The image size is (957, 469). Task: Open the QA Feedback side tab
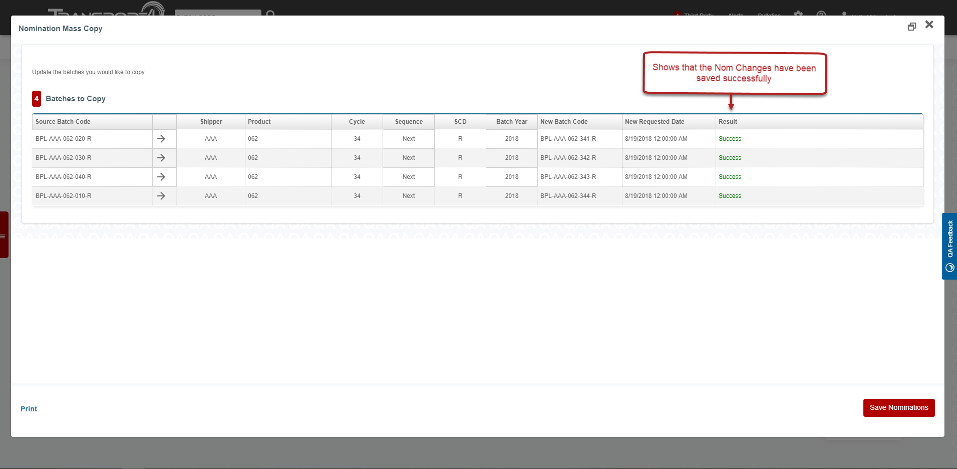click(949, 246)
